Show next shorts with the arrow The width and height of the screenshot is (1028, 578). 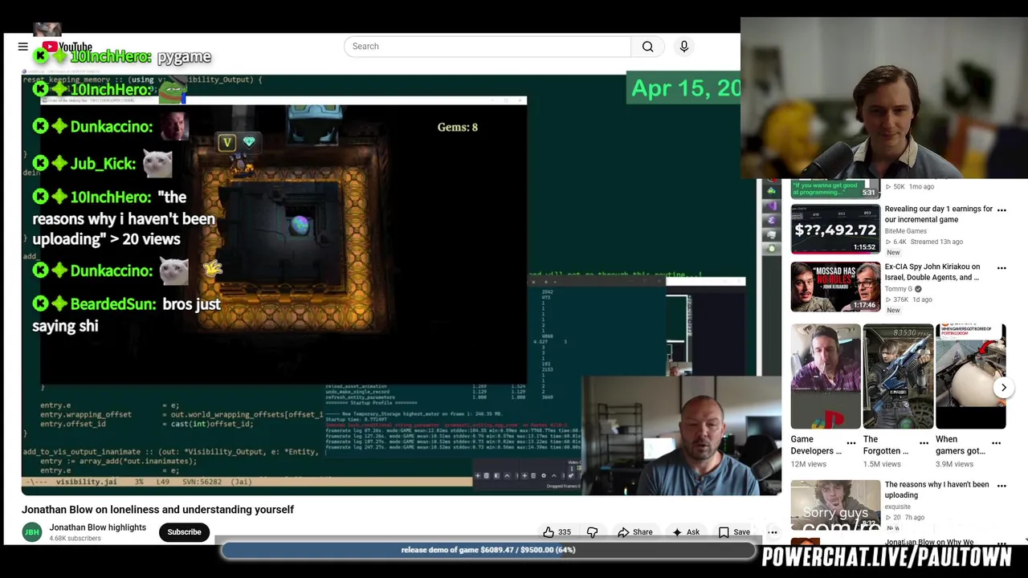[1004, 388]
